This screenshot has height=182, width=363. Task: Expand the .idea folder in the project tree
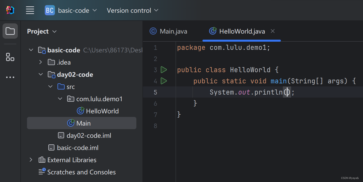point(41,62)
